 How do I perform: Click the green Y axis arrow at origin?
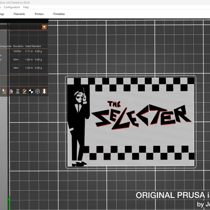pos(9,203)
